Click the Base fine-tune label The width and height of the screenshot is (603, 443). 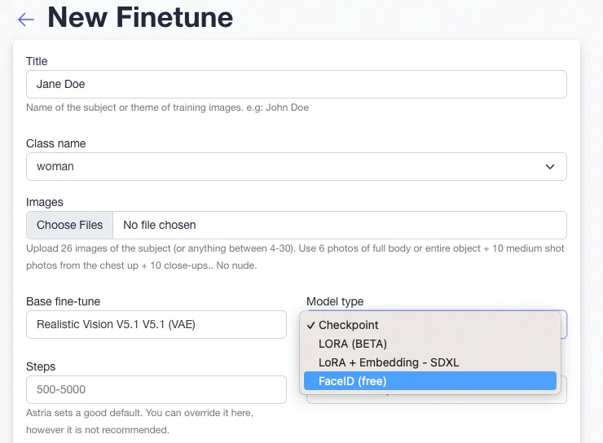(x=63, y=301)
